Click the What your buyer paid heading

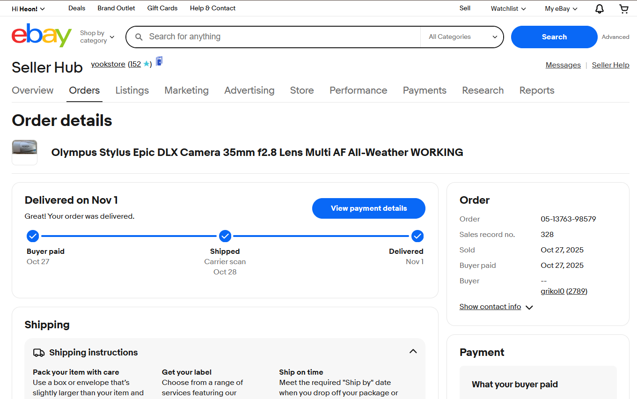click(x=515, y=384)
